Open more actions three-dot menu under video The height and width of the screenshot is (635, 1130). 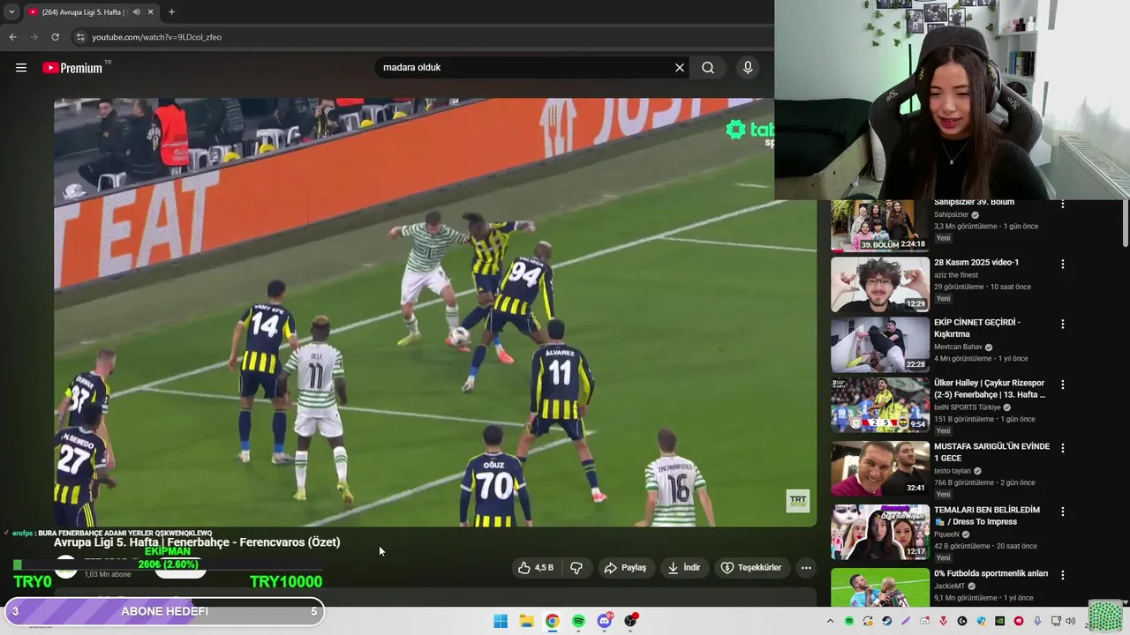point(806,568)
